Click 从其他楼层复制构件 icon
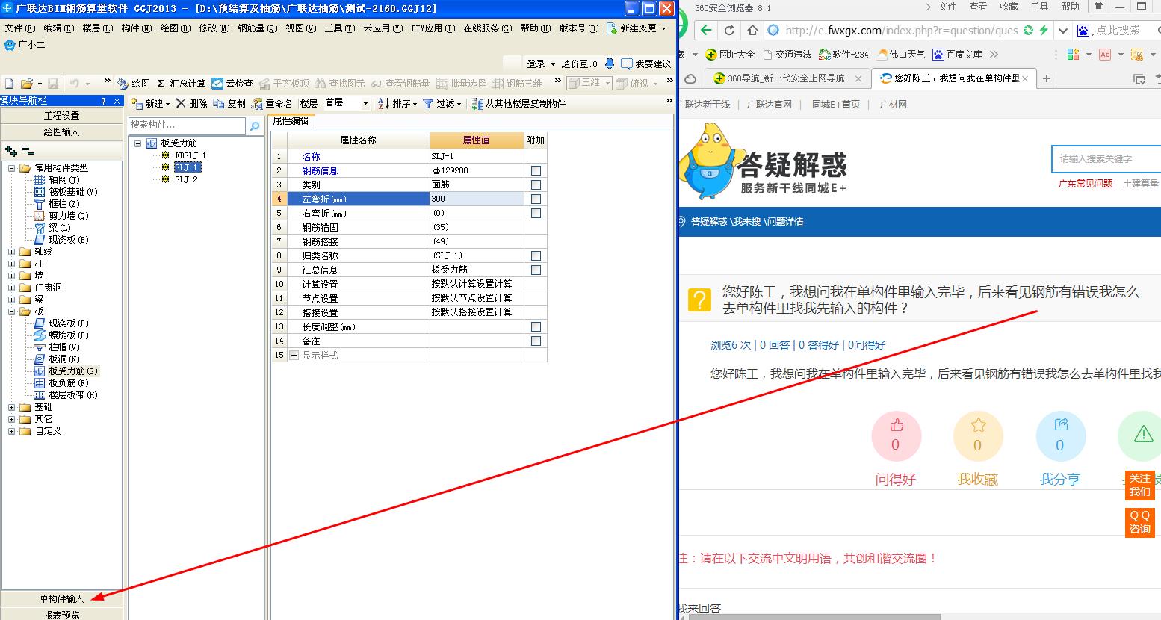The width and height of the screenshot is (1161, 620). pos(518,104)
